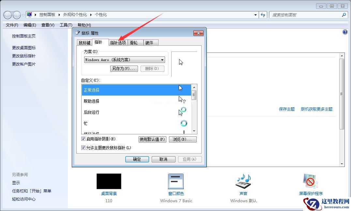This screenshot has height=211, width=351.
Task: Switch to the 指针选项 tab
Action: 118,42
